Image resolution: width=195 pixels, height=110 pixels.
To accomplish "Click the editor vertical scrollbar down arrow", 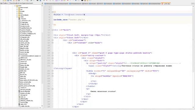I will [193, 107].
